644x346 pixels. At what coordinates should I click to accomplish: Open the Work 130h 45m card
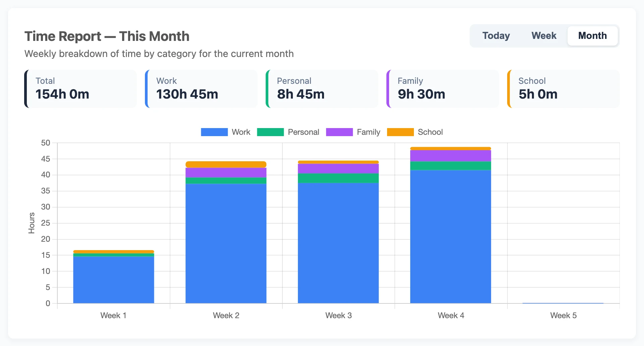[201, 89]
